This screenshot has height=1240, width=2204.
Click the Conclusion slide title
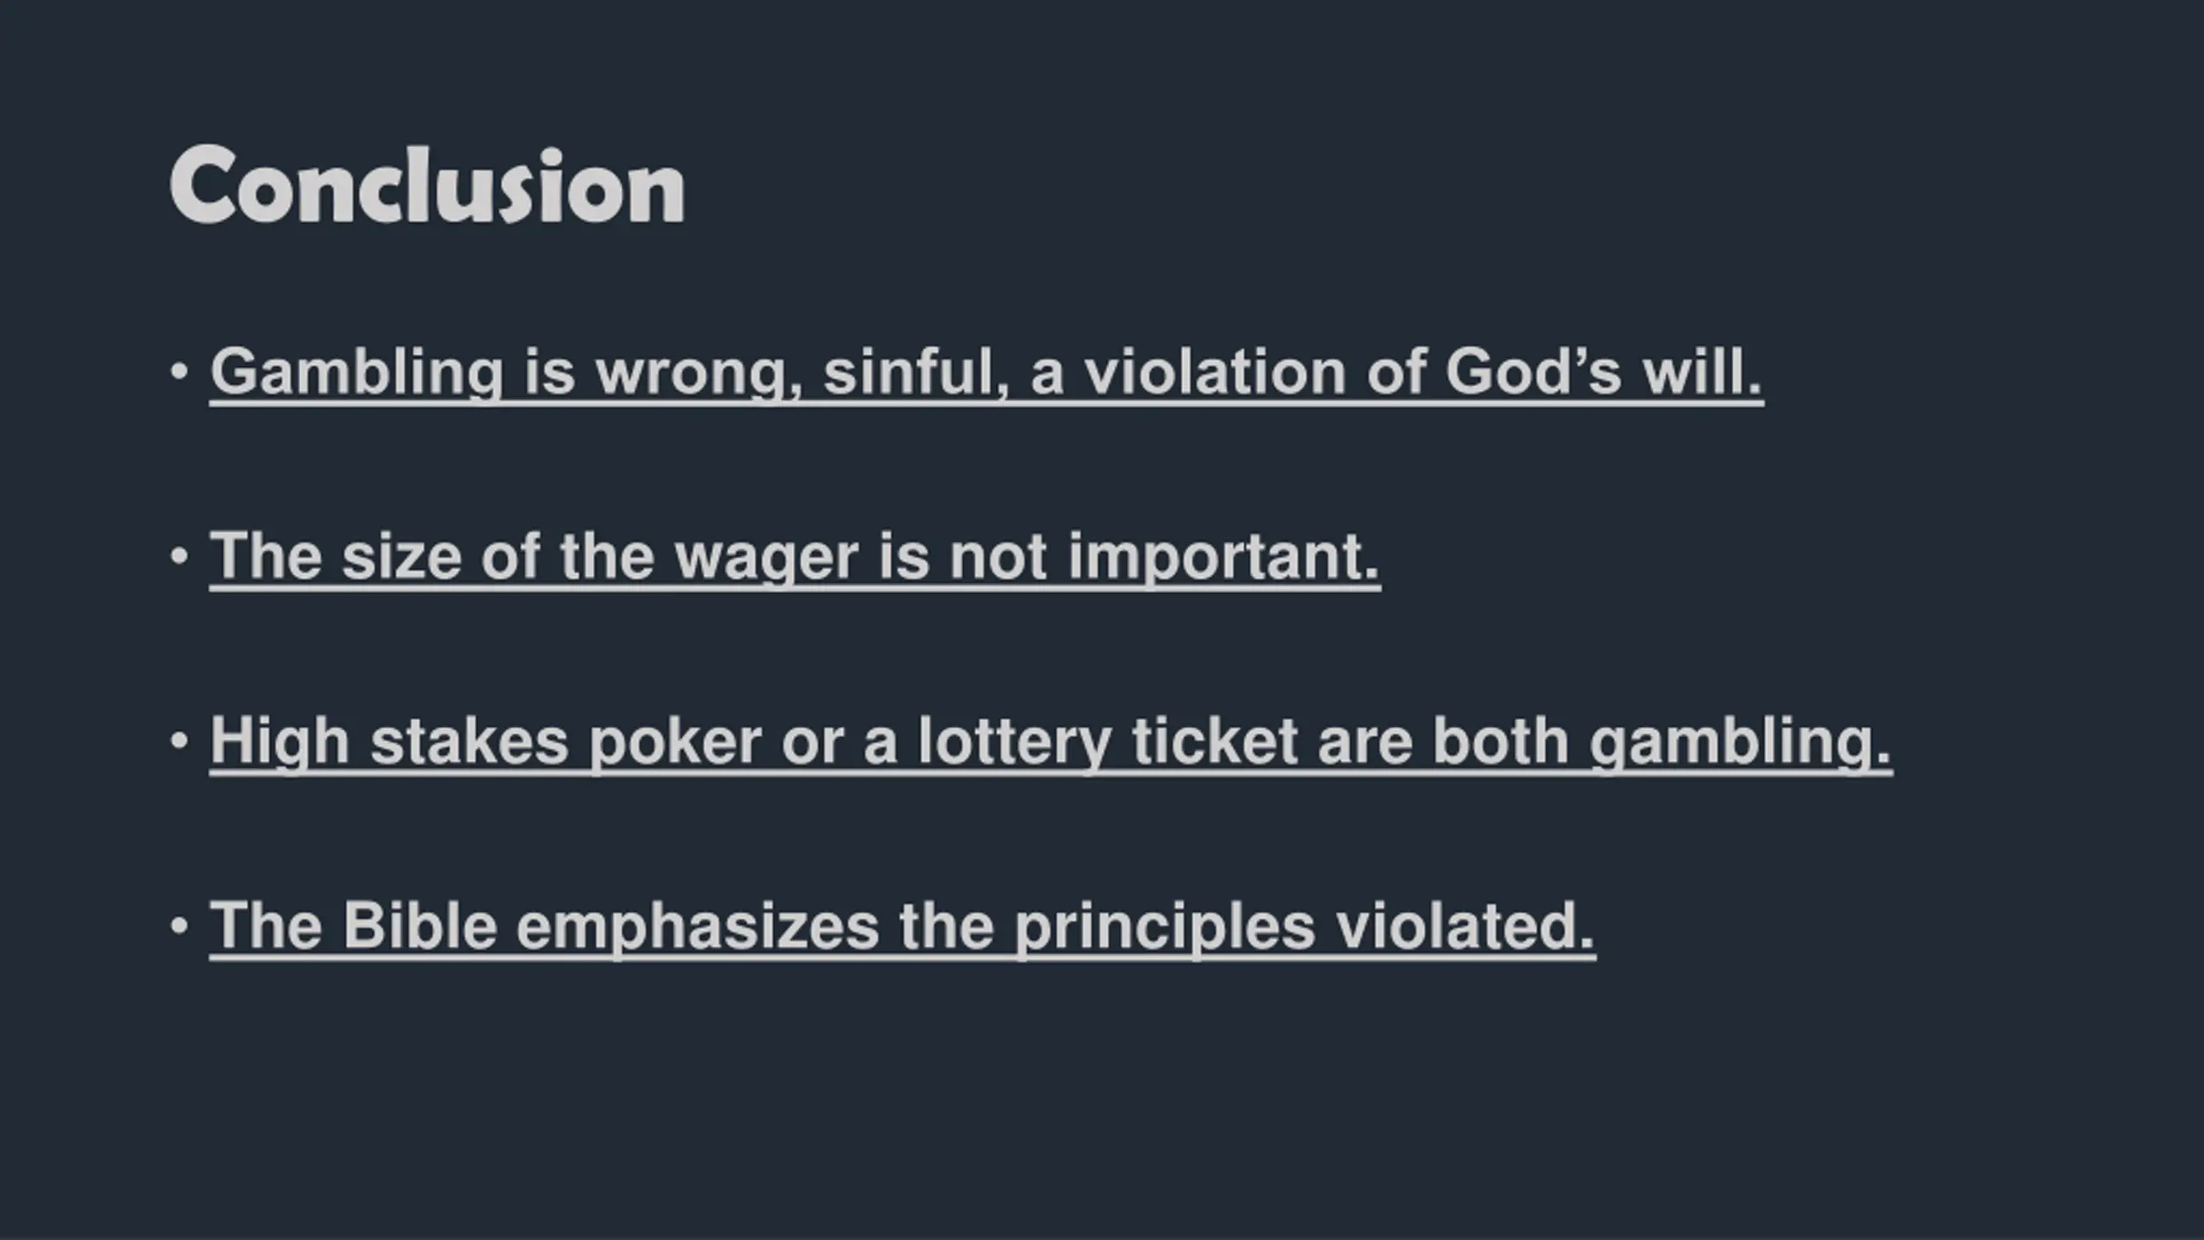click(427, 186)
